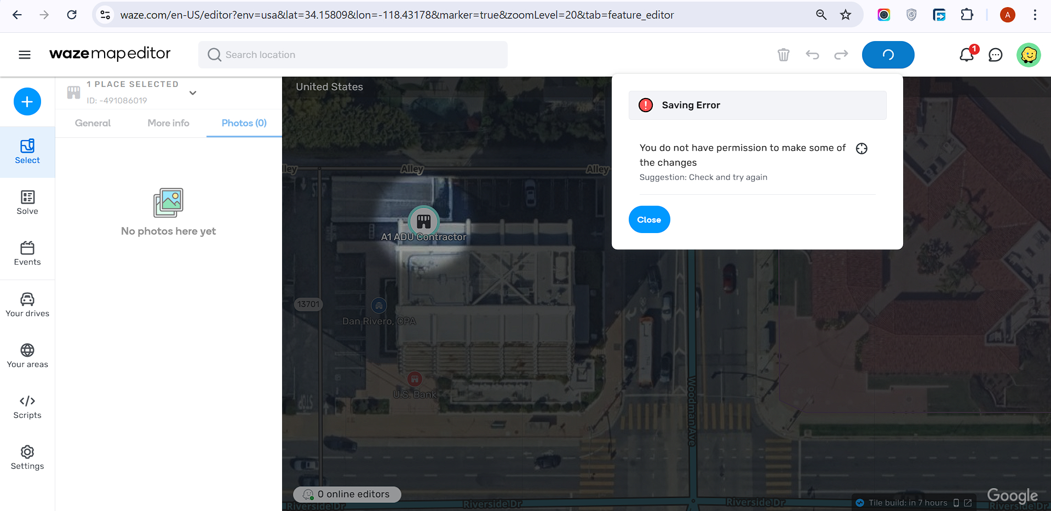The height and width of the screenshot is (511, 1051).
Task: Select the A1 ADU Contractor place marker
Action: [424, 221]
